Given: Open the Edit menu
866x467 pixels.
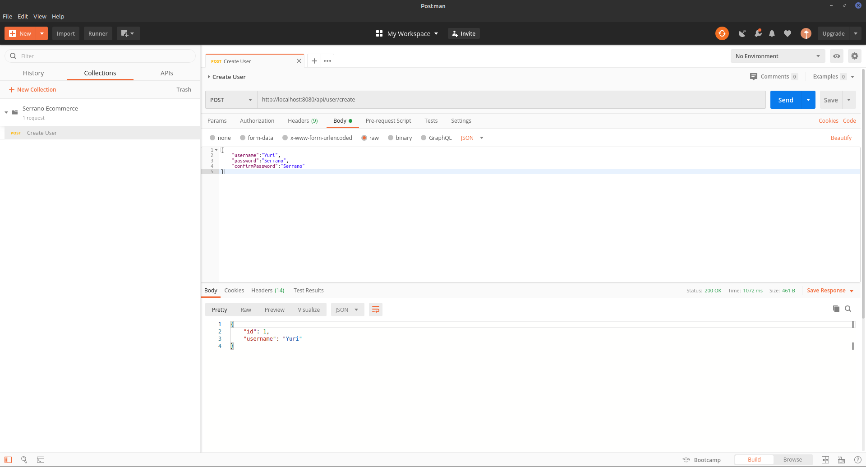Looking at the screenshot, I should click(x=23, y=16).
